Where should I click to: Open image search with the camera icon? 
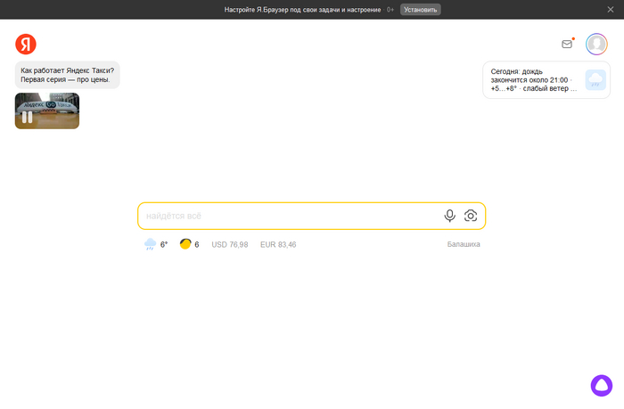pyautogui.click(x=471, y=216)
